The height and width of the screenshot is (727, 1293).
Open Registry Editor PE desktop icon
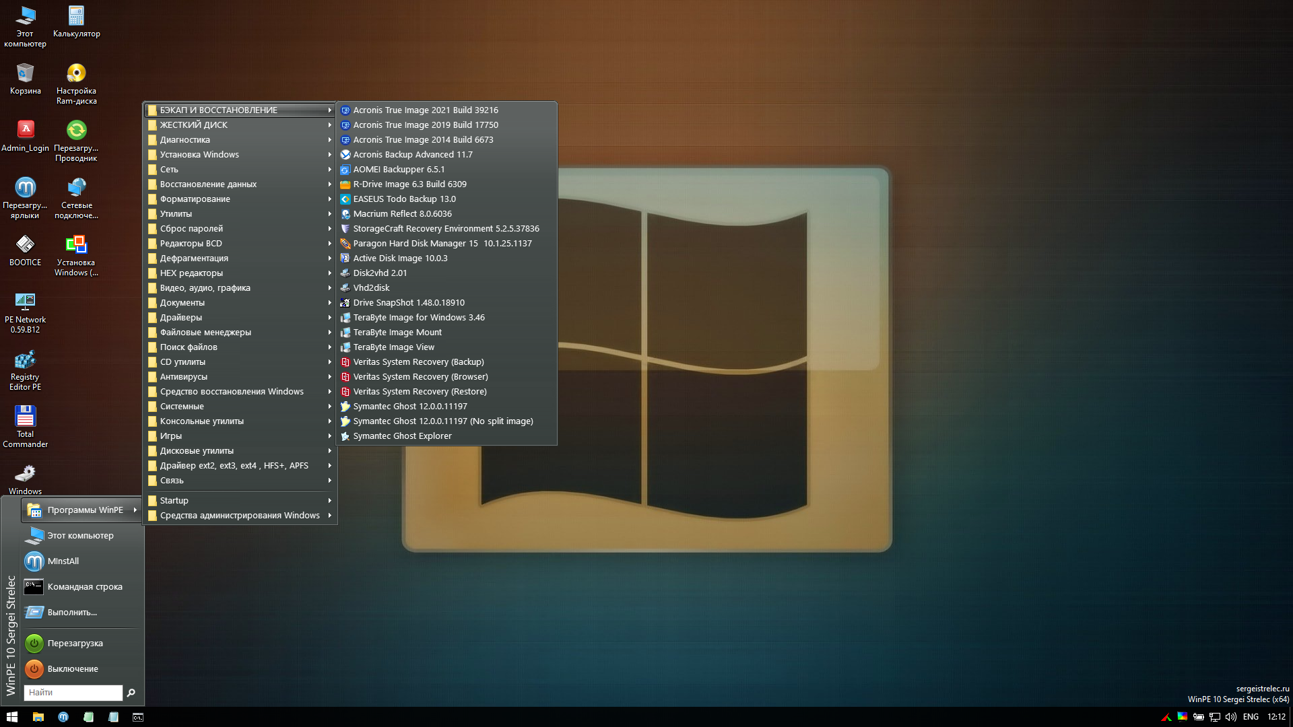tap(25, 360)
